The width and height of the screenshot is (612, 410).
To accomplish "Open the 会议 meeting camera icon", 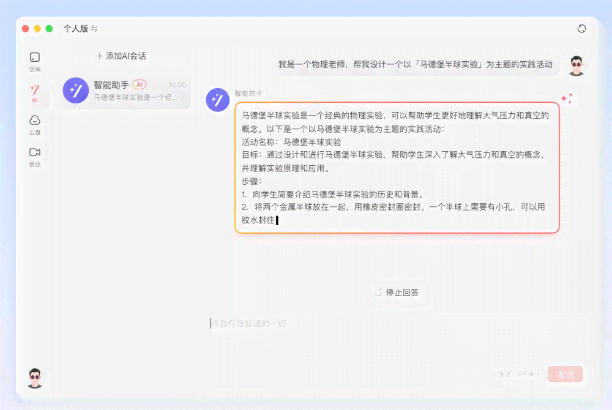I will coord(35,157).
